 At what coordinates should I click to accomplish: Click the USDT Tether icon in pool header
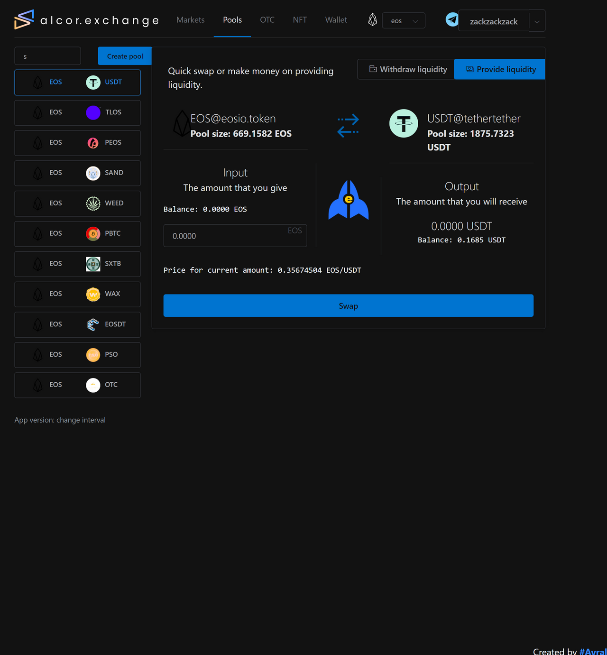[404, 123]
